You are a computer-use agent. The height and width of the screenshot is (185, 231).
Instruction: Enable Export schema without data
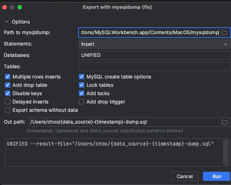(x=8, y=110)
